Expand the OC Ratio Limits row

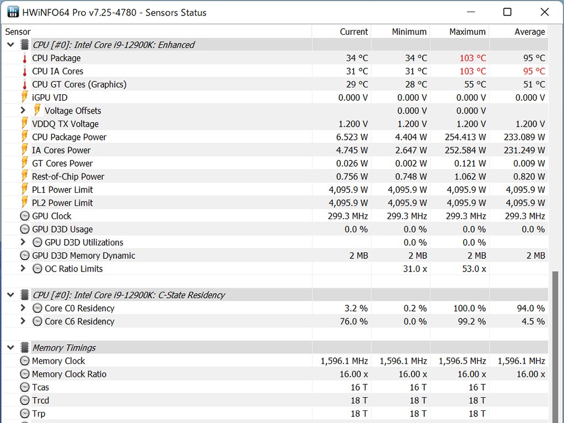point(23,269)
